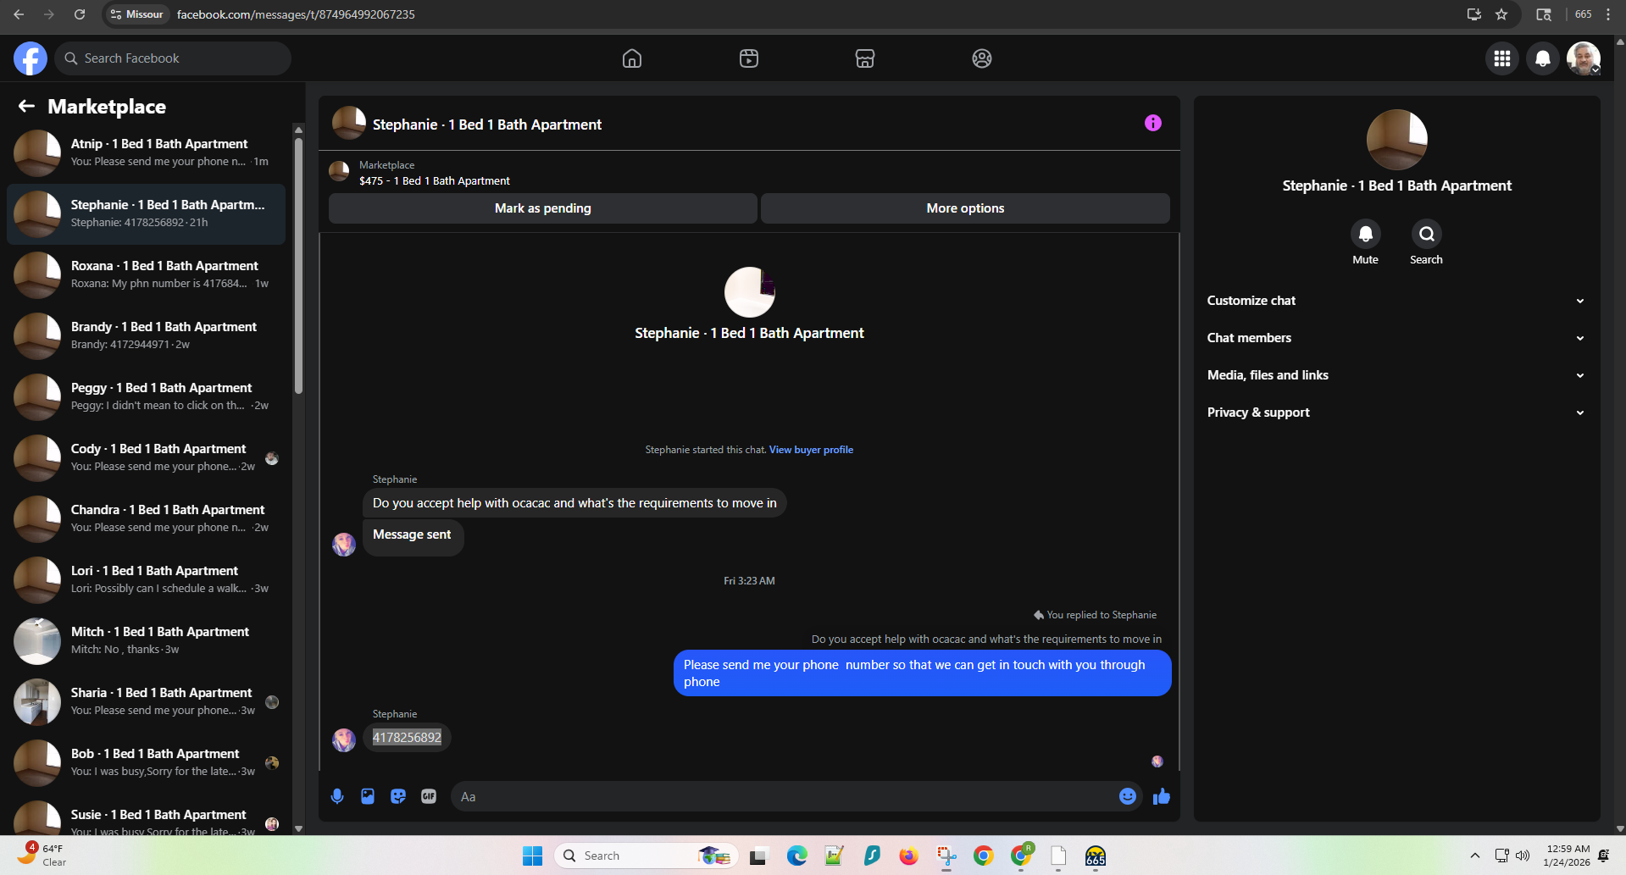Open Microsoft Edge from taskbar
1626x875 pixels.
(x=796, y=856)
